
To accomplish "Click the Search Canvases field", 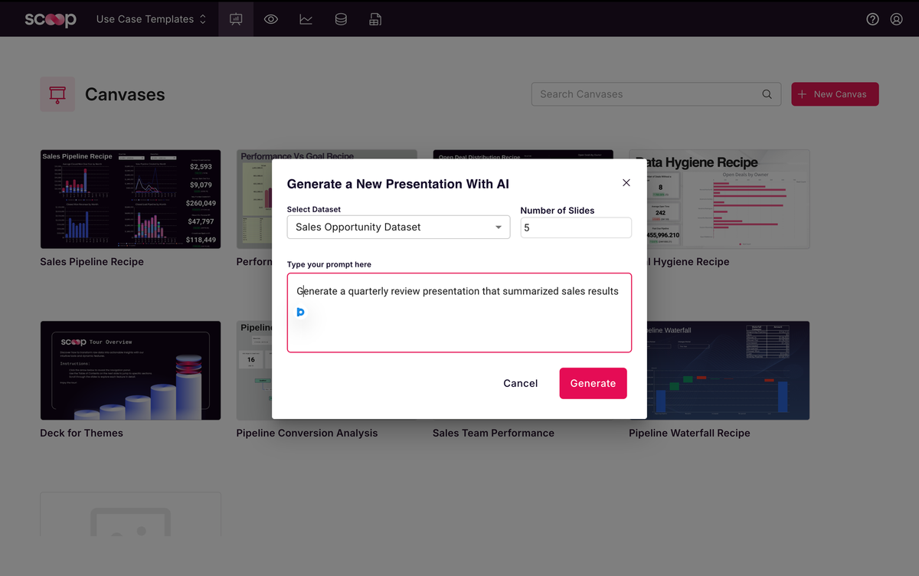I will 656,94.
